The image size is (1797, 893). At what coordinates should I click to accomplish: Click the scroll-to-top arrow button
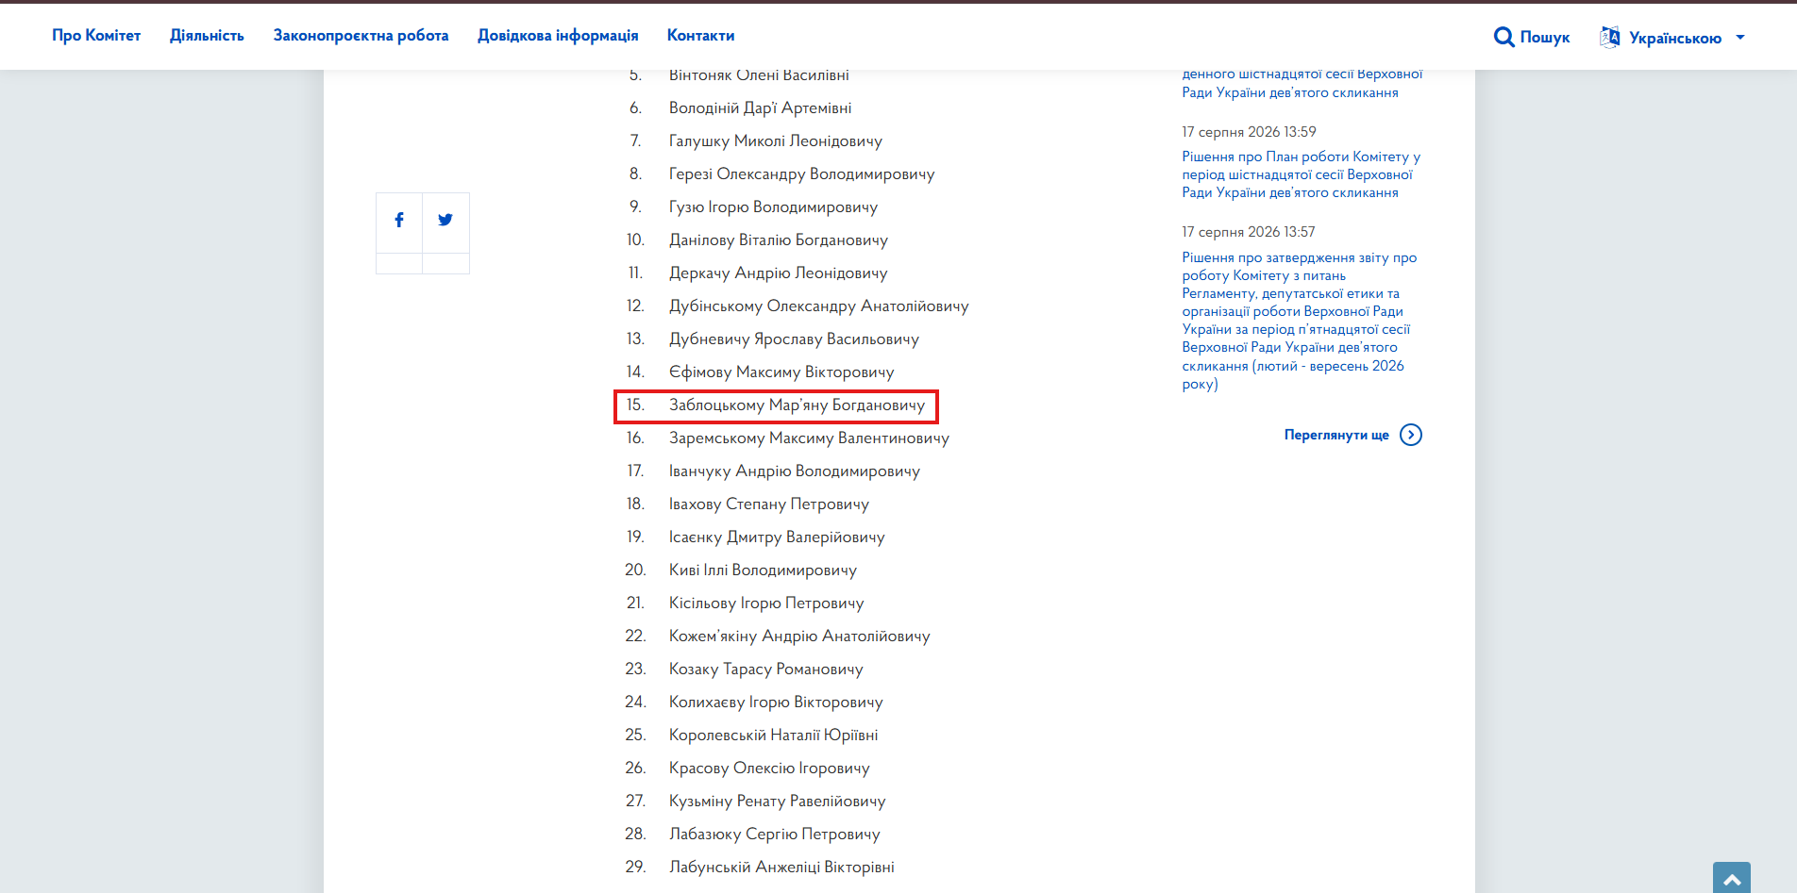(1732, 878)
